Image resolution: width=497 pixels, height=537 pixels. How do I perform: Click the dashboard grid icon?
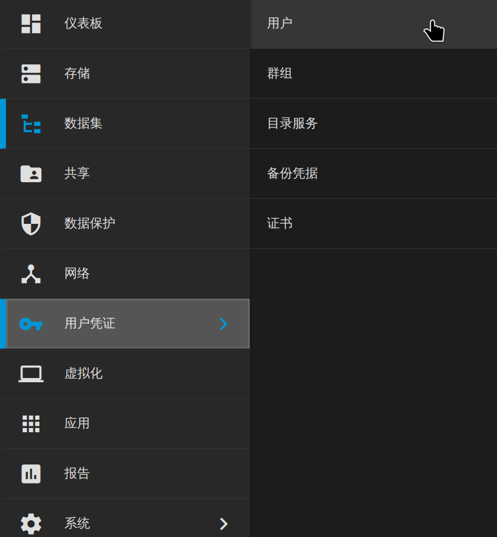point(31,24)
